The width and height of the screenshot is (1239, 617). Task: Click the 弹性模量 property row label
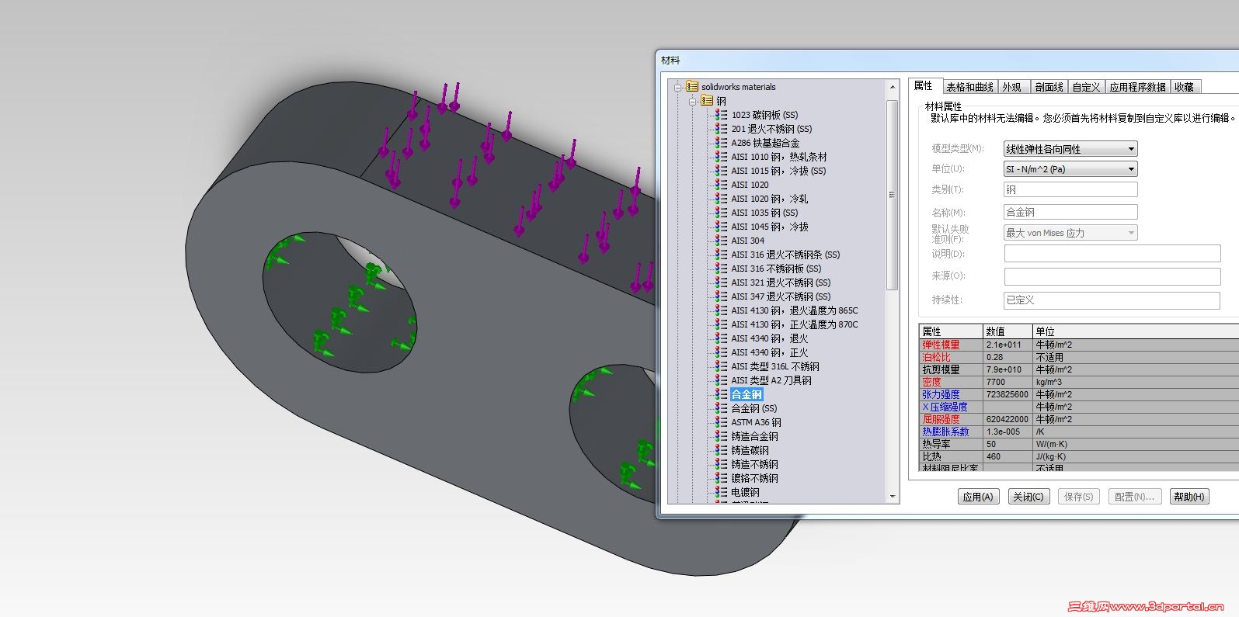[941, 345]
